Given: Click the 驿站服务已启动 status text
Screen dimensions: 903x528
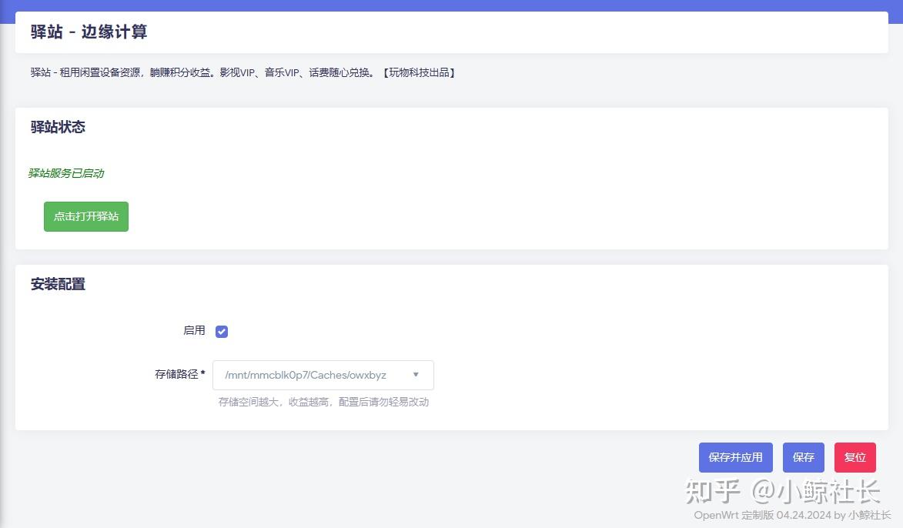Looking at the screenshot, I should click(65, 173).
